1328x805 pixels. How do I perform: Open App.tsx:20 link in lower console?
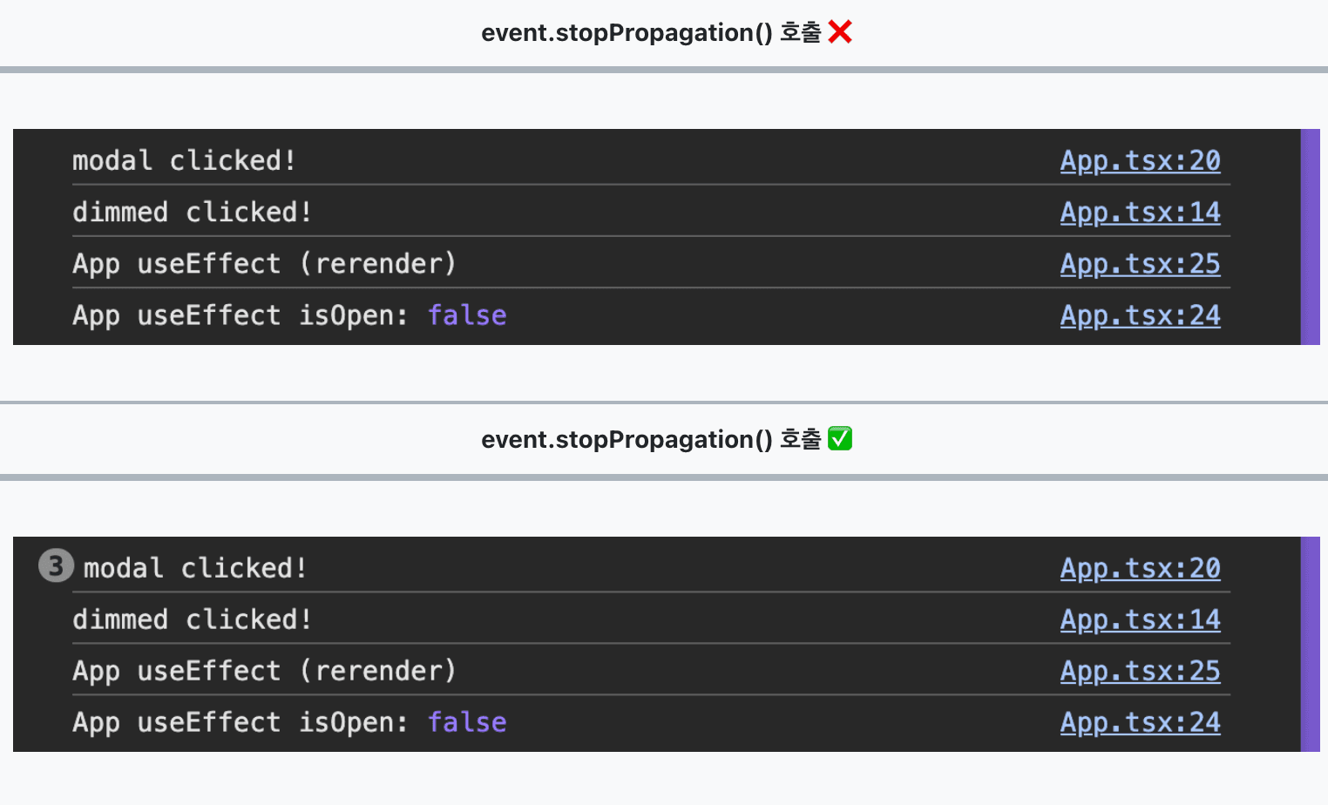1140,568
